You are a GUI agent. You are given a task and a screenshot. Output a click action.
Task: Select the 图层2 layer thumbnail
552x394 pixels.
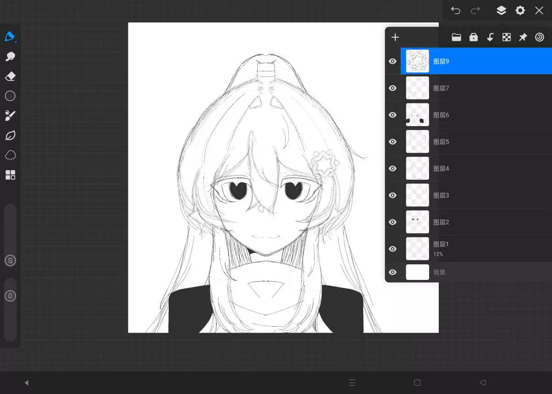tap(417, 222)
